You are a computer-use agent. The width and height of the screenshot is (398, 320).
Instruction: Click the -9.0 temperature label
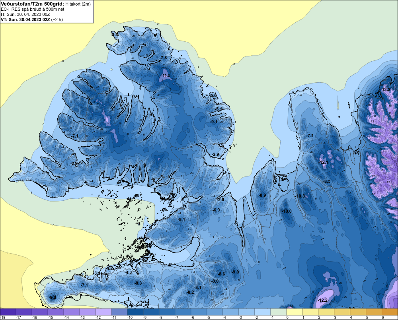click(x=235, y=272)
